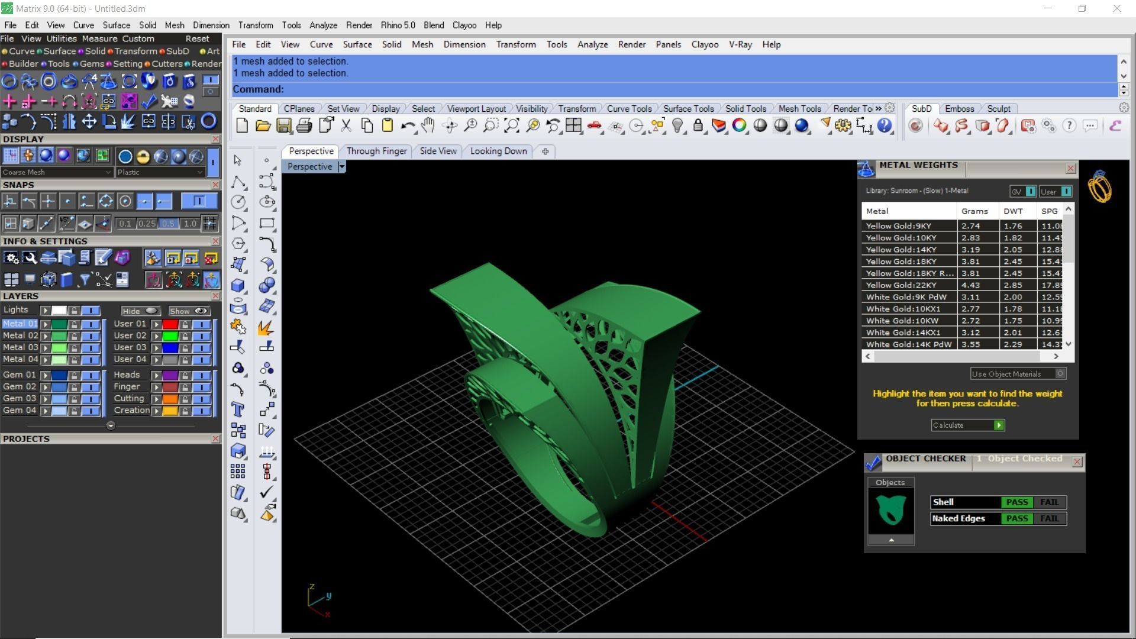Expand the Cutting layer arrow
The image size is (1136, 639).
coord(156,399)
